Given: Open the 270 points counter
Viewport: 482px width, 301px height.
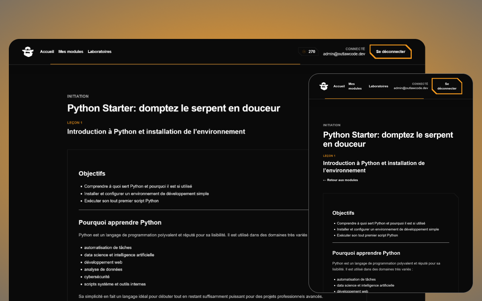Looking at the screenshot, I should coord(311,52).
